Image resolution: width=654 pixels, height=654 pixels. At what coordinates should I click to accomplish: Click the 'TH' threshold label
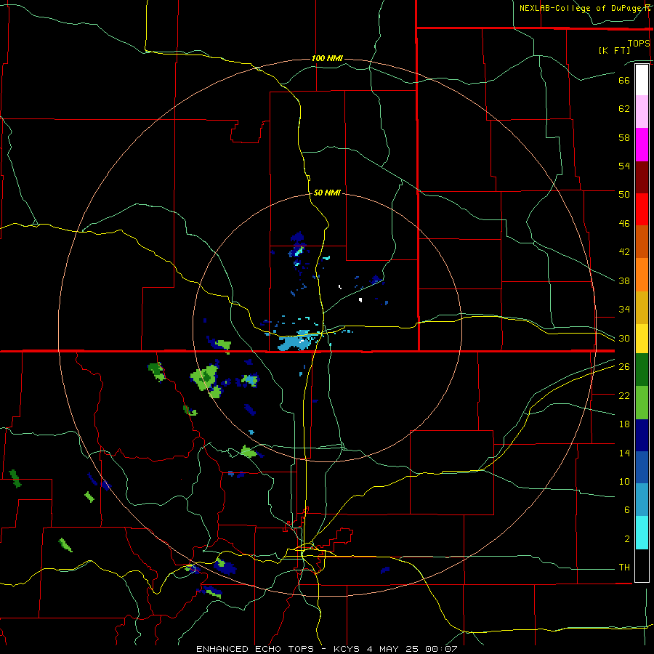click(x=624, y=568)
